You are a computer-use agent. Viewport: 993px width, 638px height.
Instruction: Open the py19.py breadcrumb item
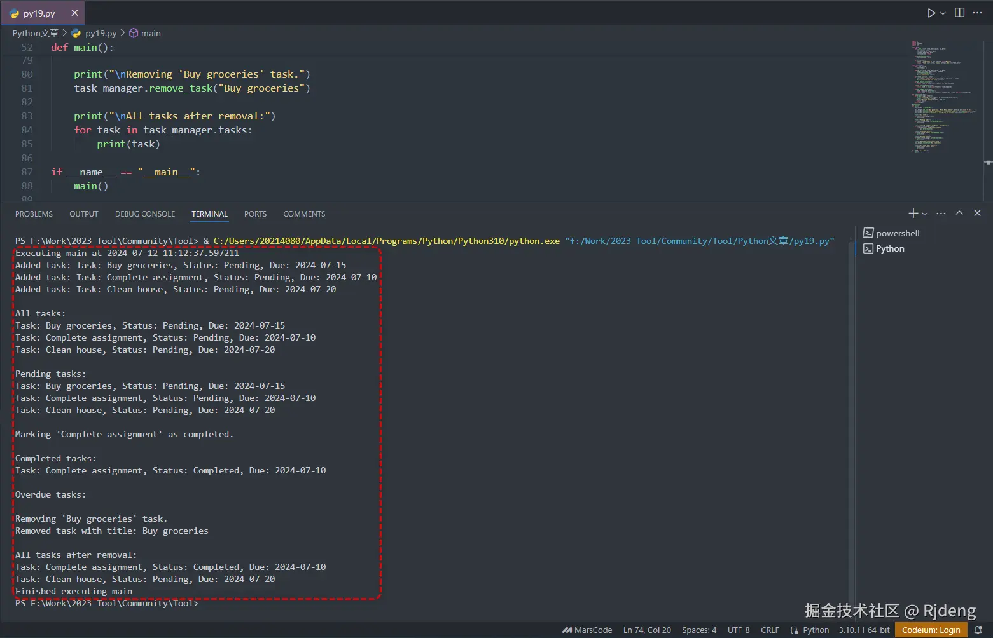[94, 33]
